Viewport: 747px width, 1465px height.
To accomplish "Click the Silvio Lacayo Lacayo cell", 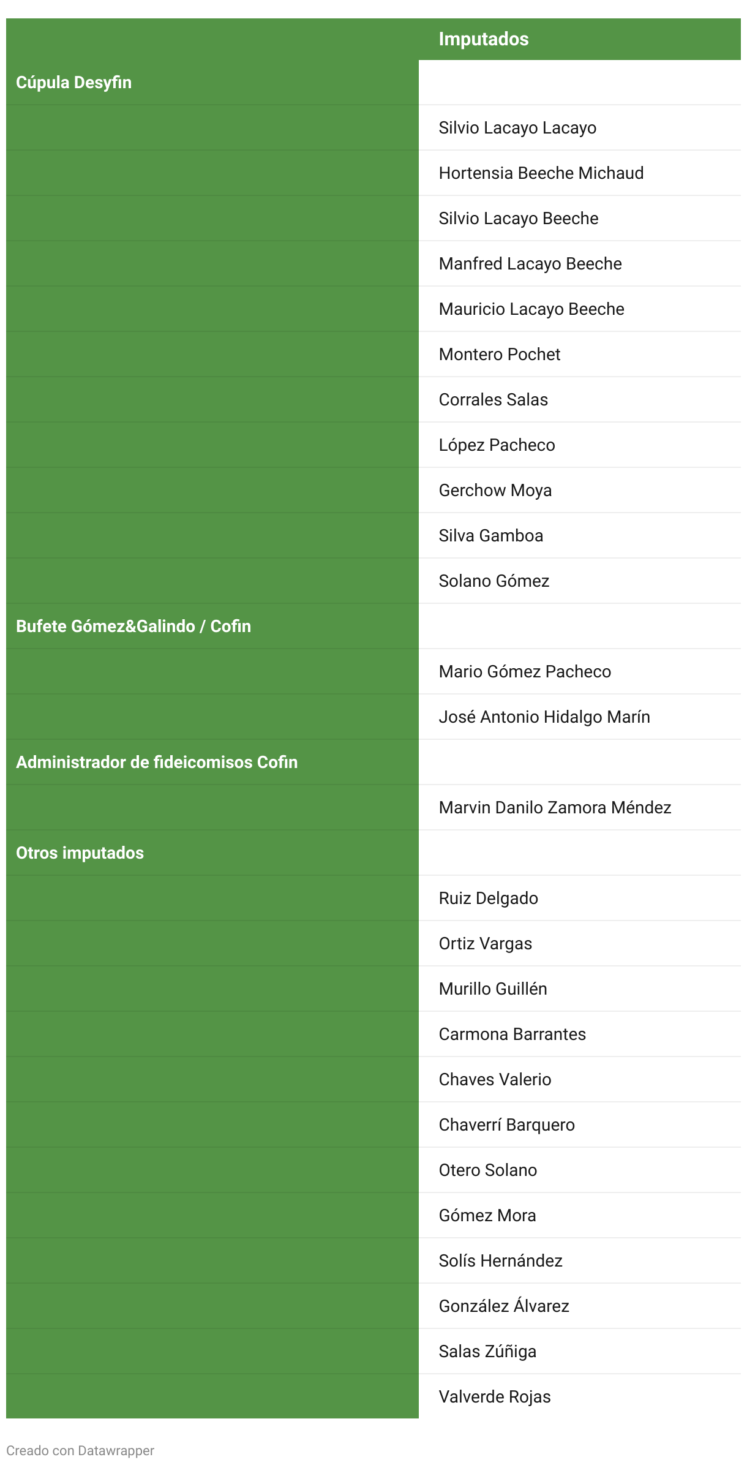I will (517, 128).
